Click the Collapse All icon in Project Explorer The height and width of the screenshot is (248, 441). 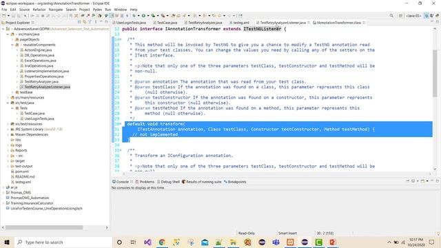80,22
